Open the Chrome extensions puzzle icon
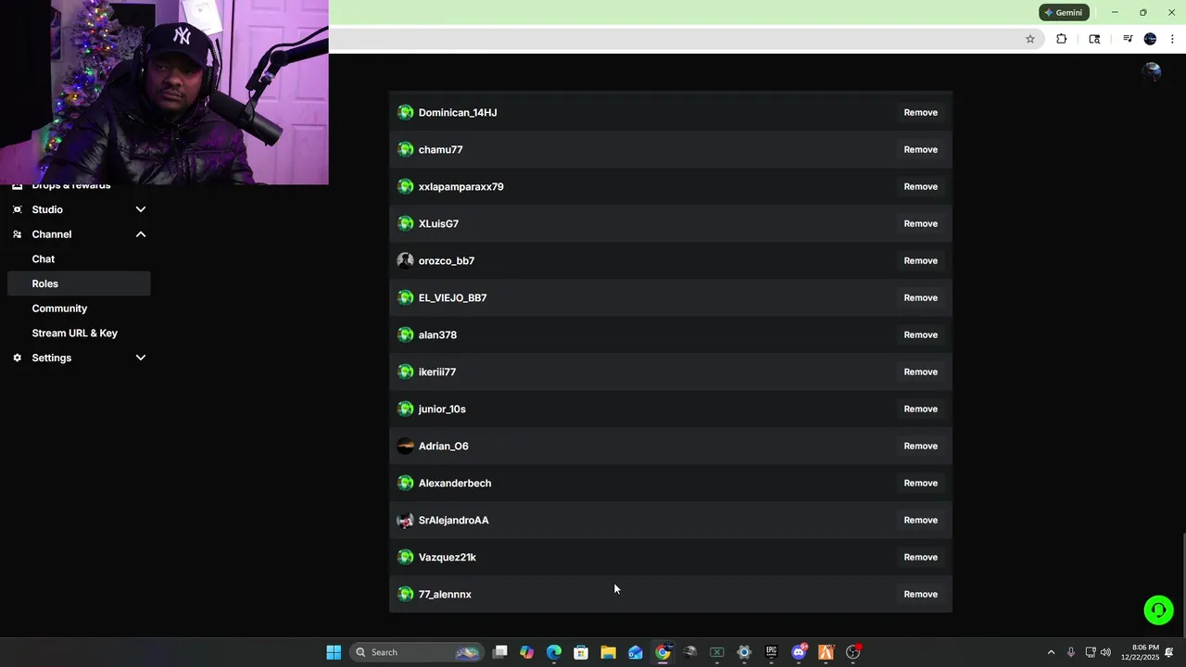Screen dimensions: 1186x667 click(x=1062, y=39)
